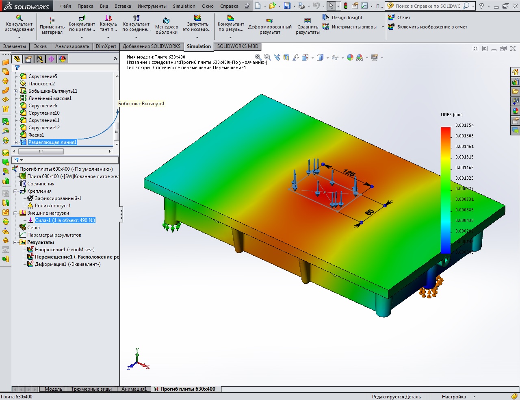Collapse the Крепления (Fixtures) tree node

click(x=16, y=191)
